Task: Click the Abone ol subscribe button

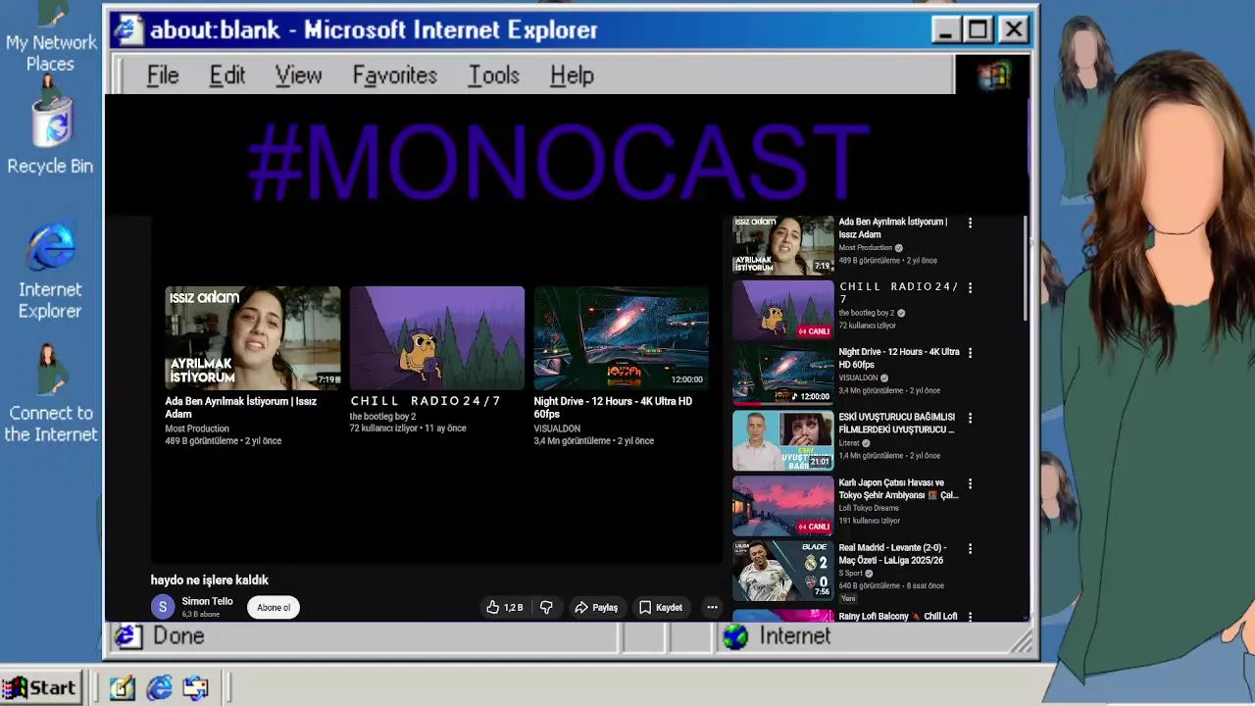Action: click(274, 608)
